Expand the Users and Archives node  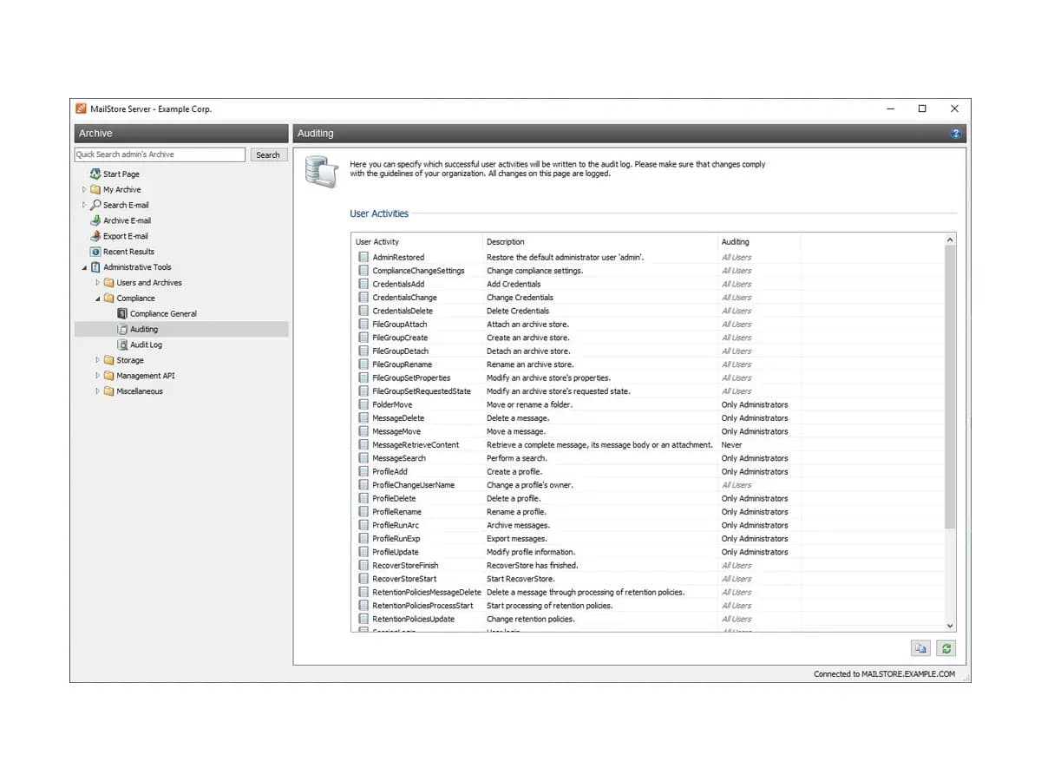[x=97, y=283]
